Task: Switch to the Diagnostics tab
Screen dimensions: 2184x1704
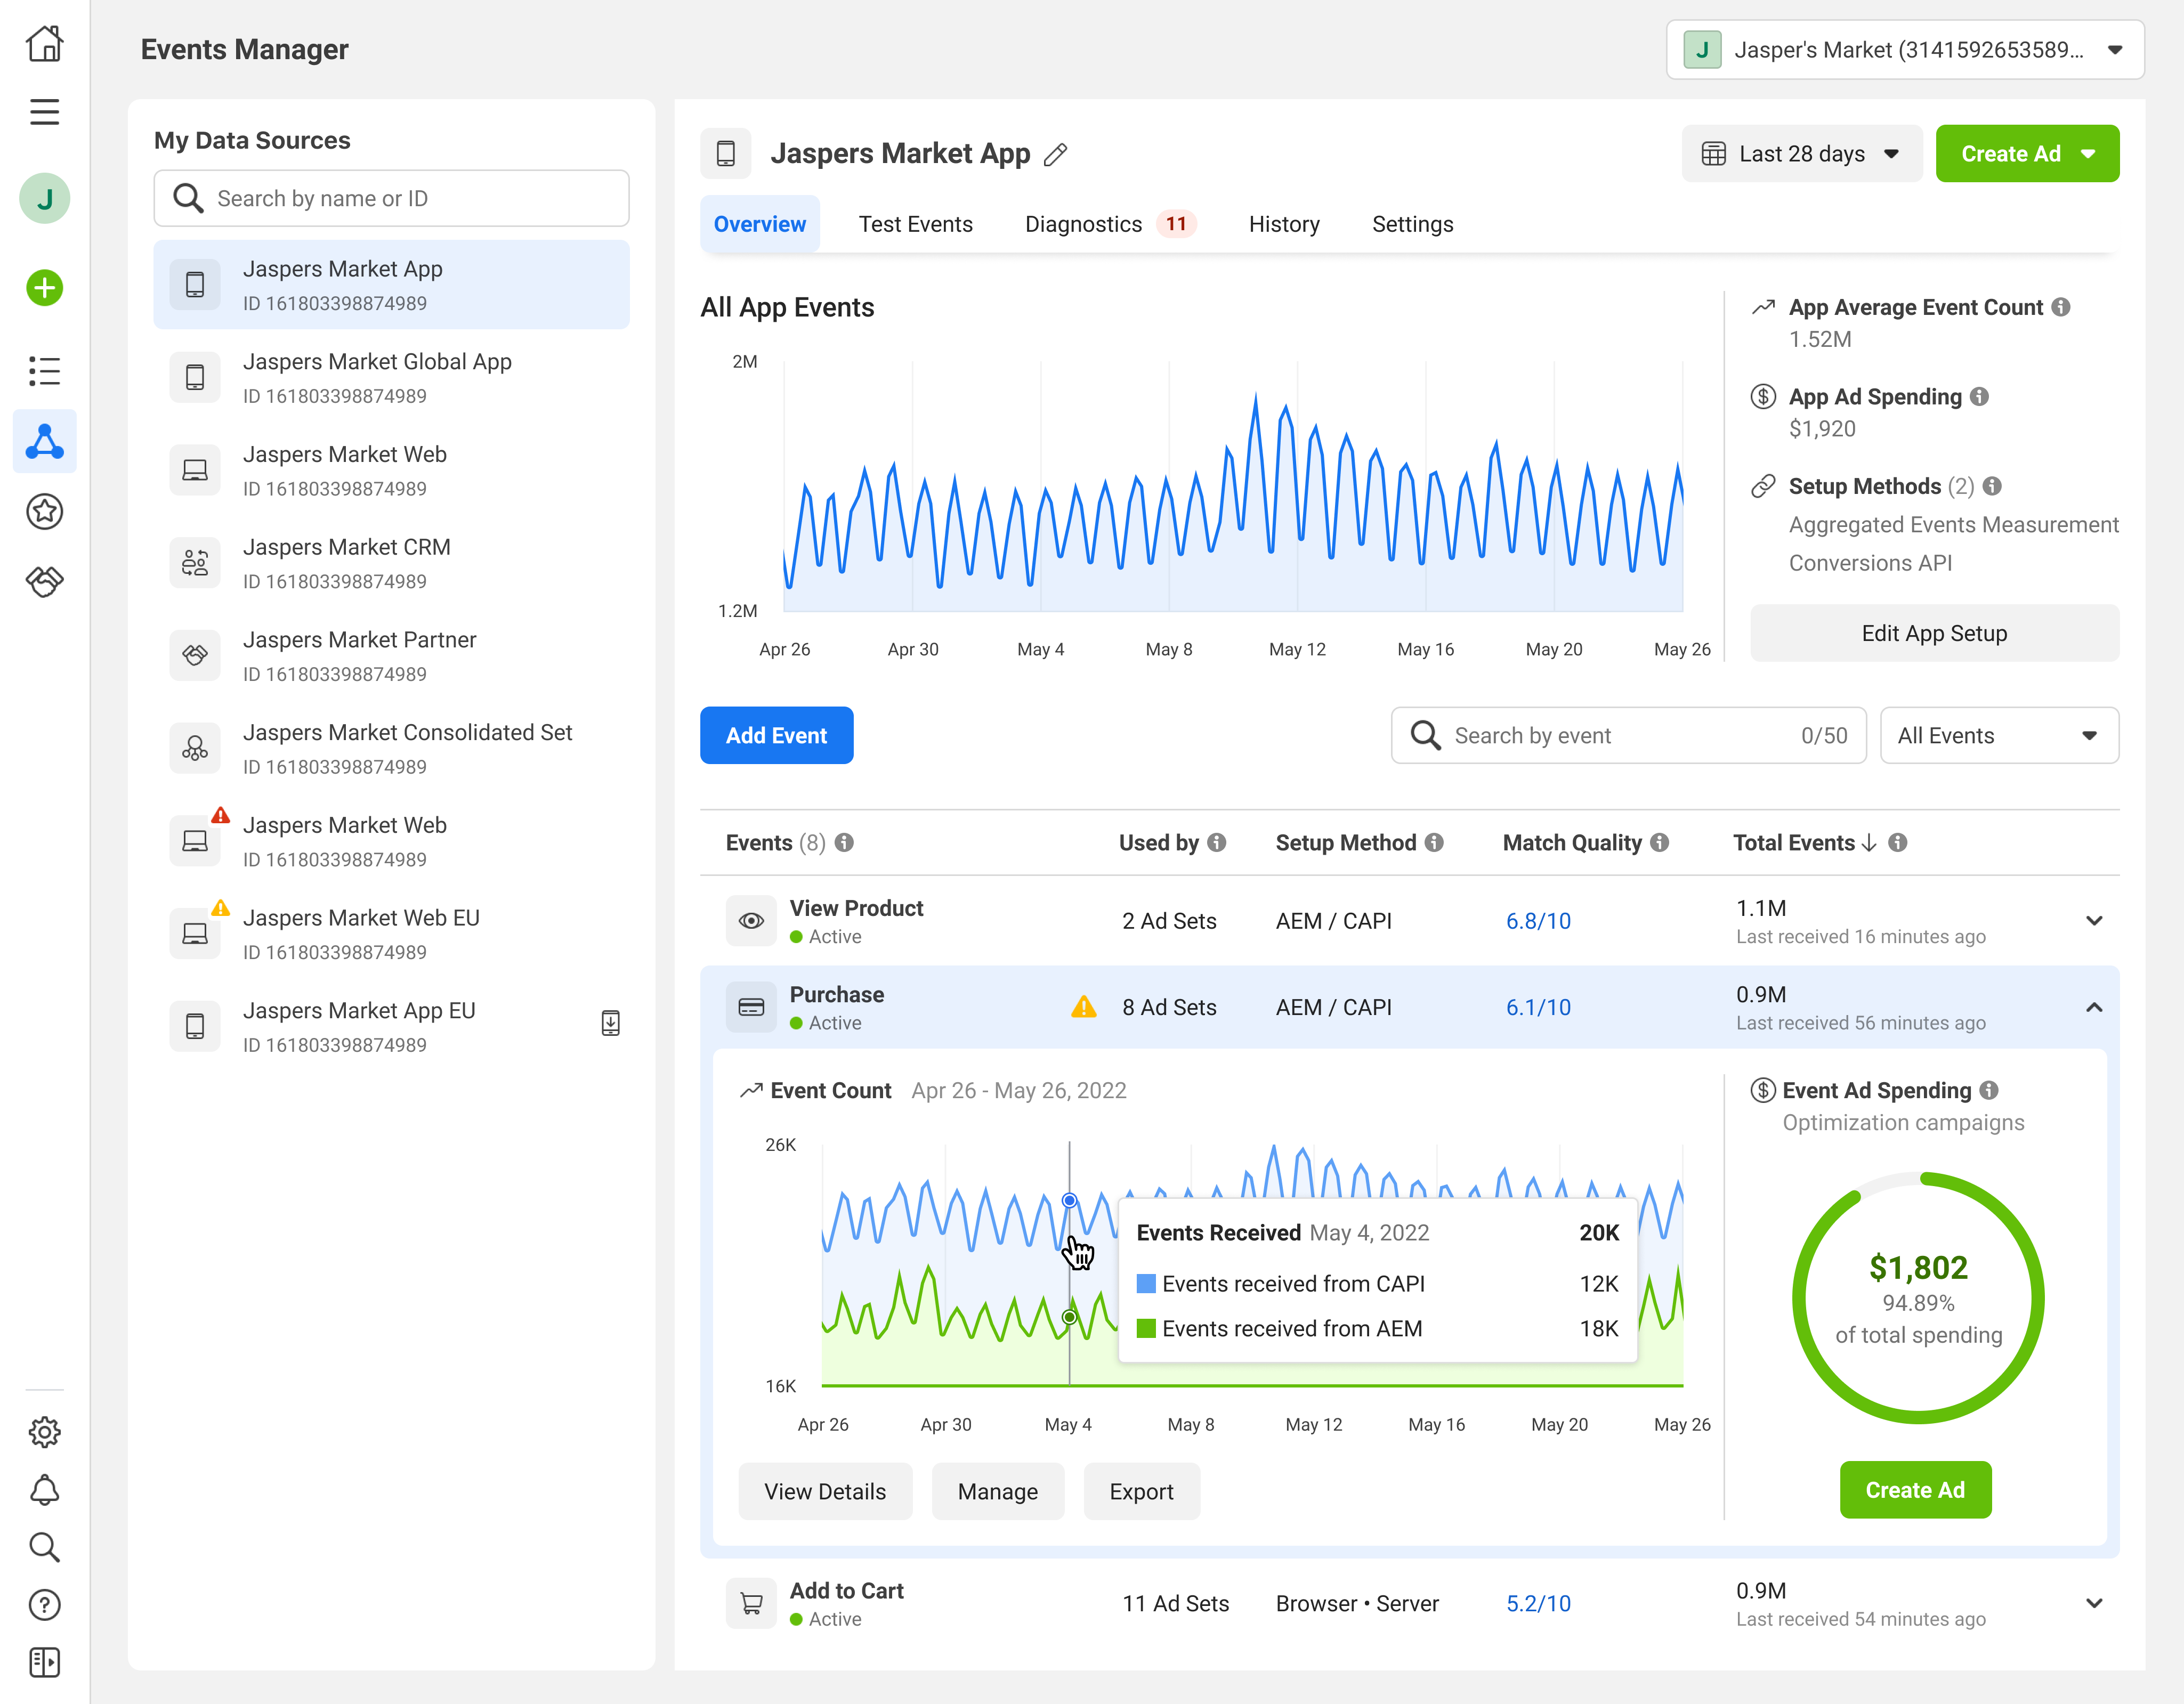Action: coord(1083,224)
